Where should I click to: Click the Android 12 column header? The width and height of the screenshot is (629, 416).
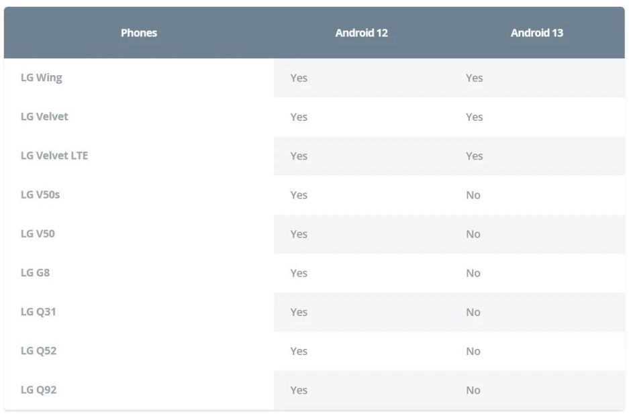361,33
